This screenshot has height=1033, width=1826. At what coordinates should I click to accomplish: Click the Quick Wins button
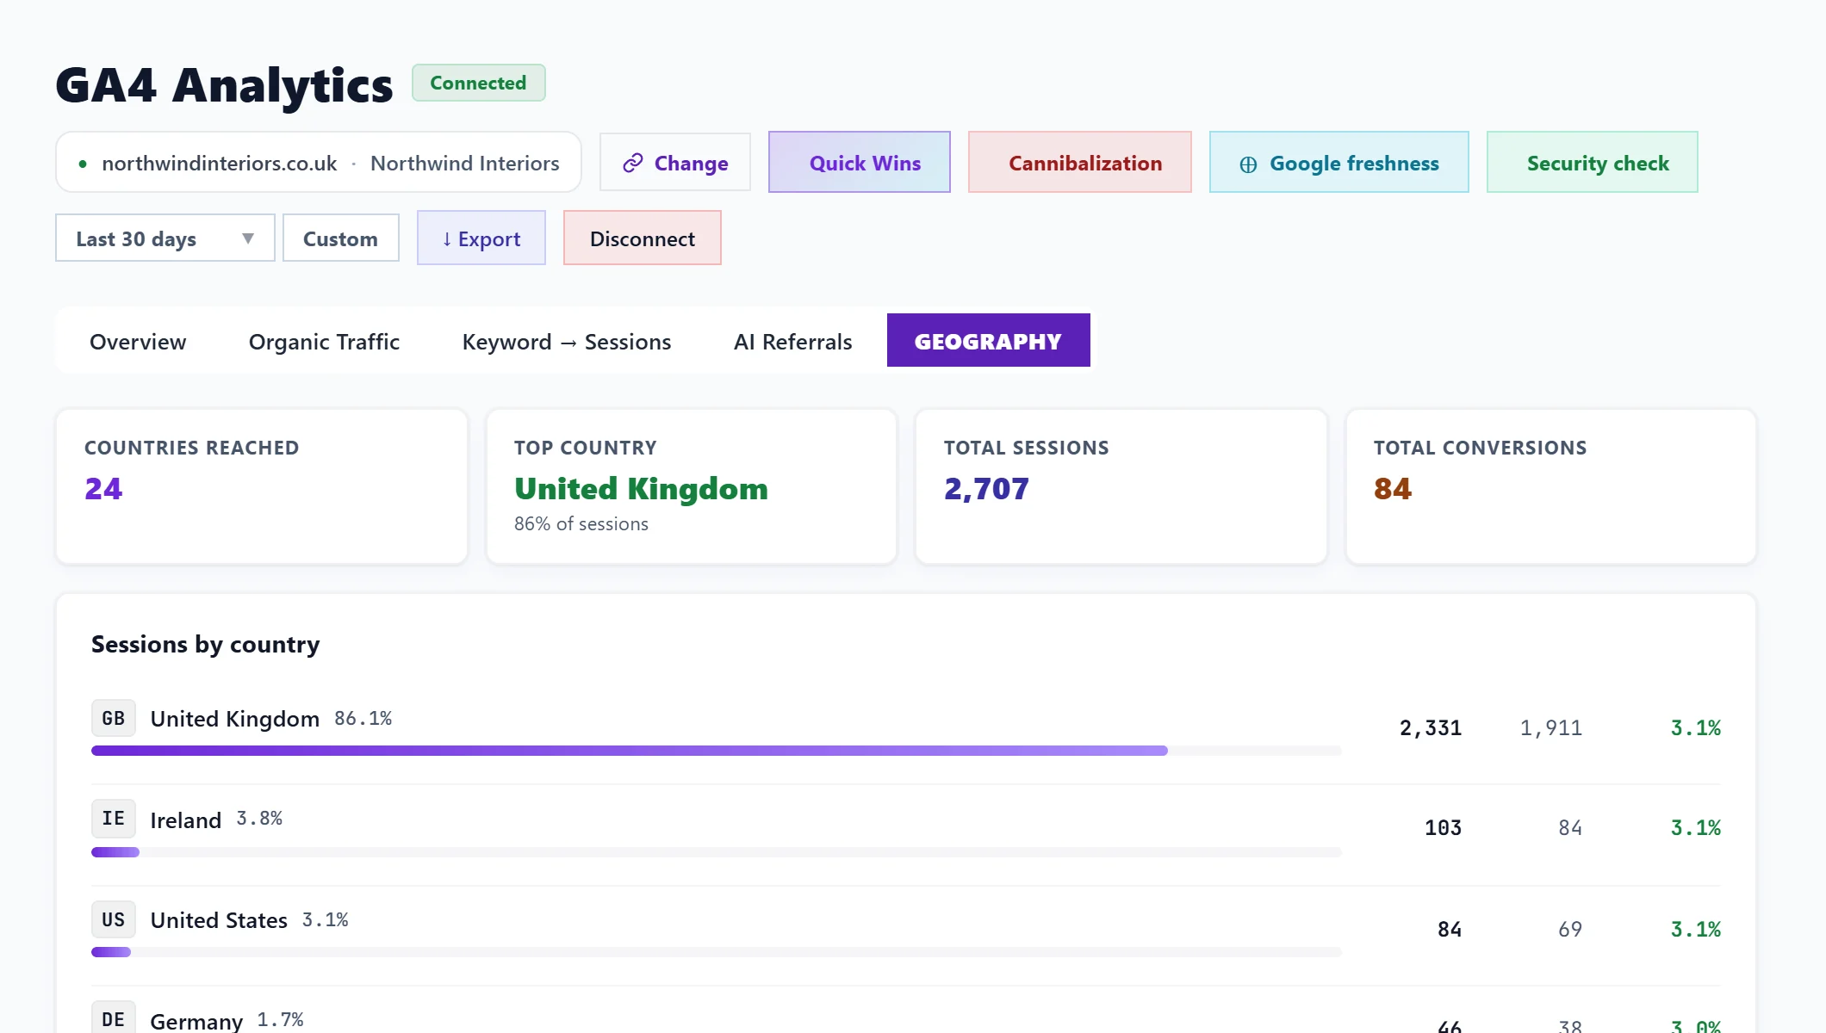click(x=859, y=163)
